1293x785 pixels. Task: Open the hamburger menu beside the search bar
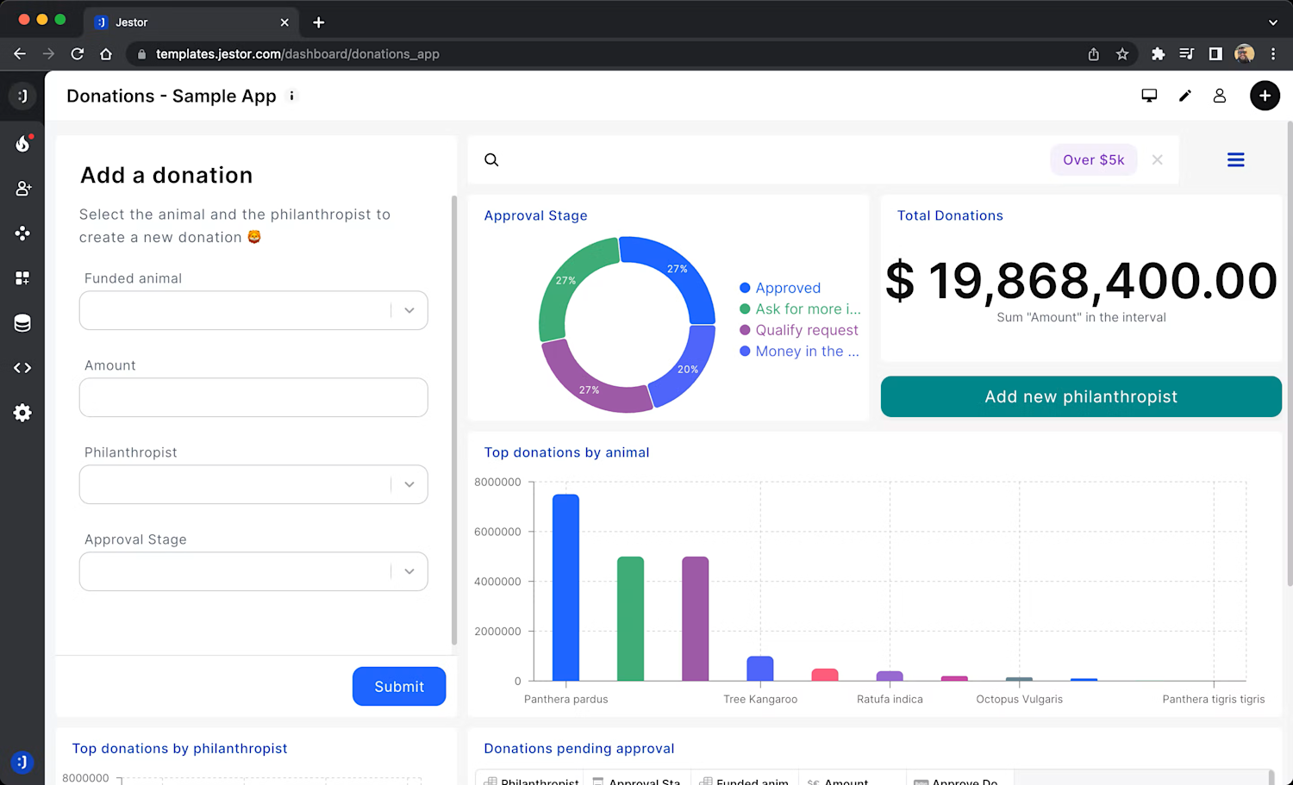tap(1235, 159)
